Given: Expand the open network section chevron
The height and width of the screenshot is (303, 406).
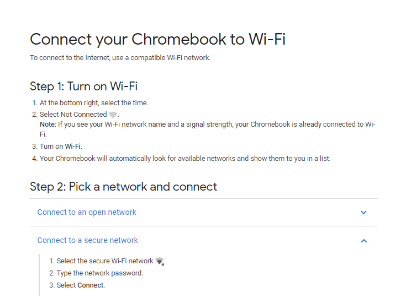Looking at the screenshot, I should [363, 213].
